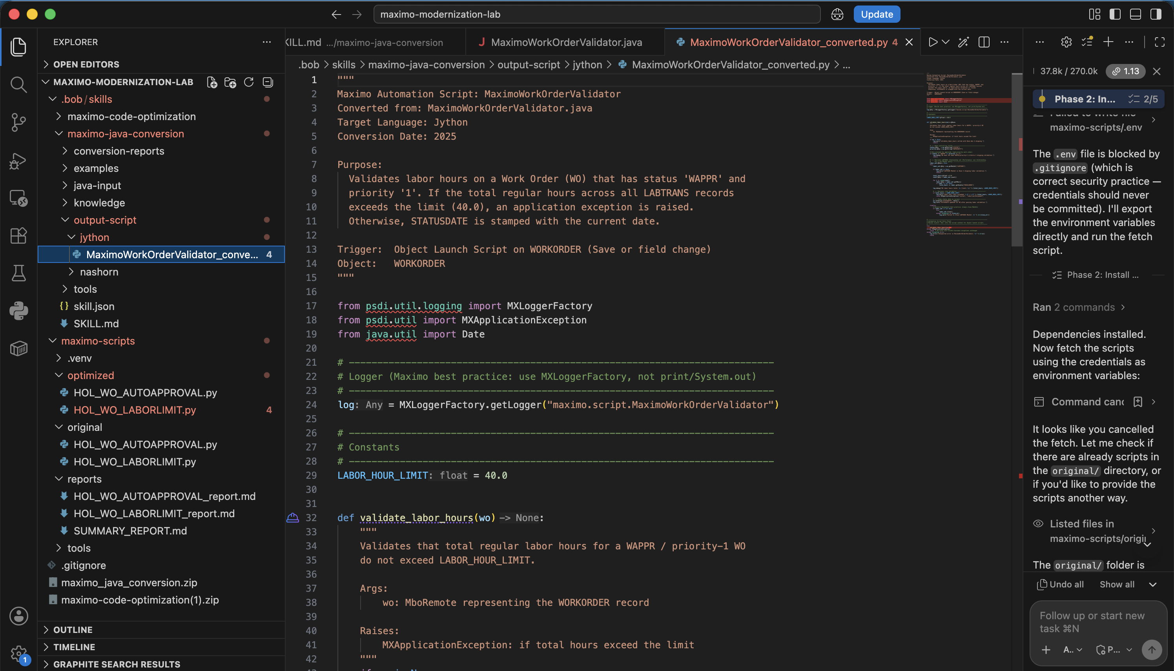Click the editor minimap overview
The height and width of the screenshot is (671, 1174).
968,154
